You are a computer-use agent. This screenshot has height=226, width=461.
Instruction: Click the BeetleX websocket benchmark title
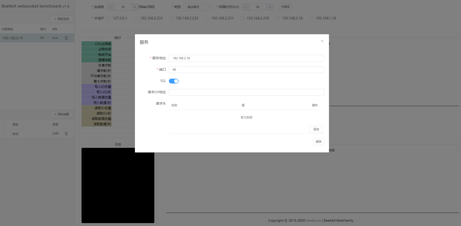(35, 6)
